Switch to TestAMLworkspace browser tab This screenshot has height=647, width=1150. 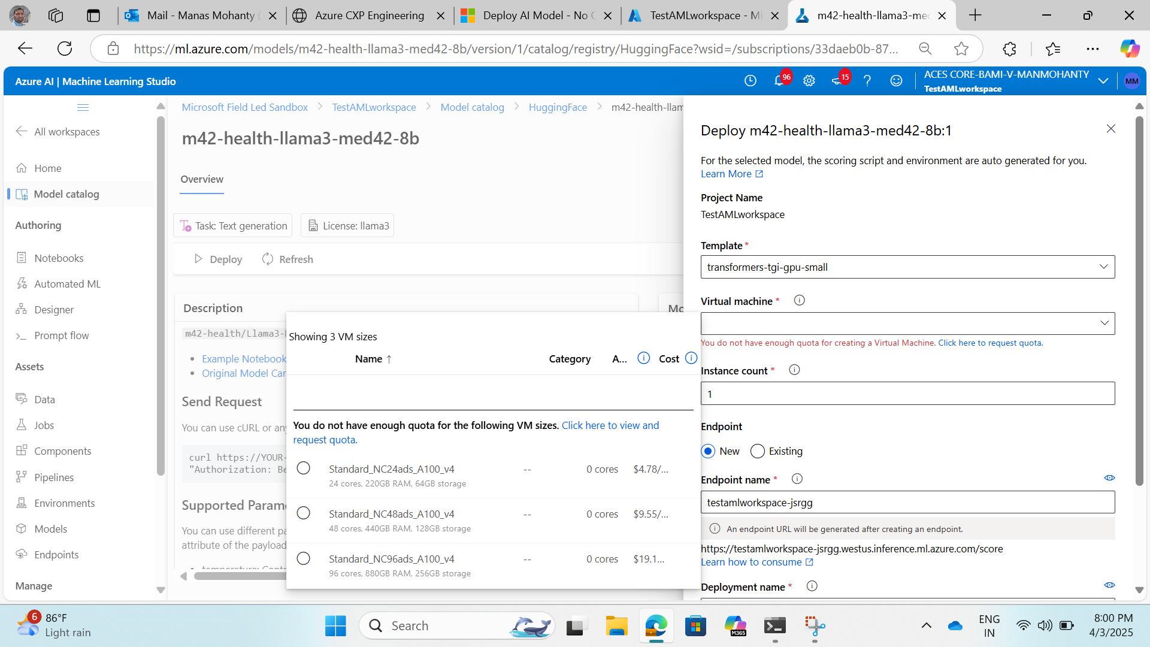click(x=704, y=16)
